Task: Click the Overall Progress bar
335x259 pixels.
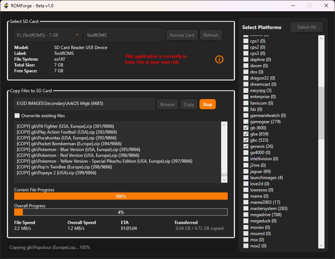Action: 121,212
